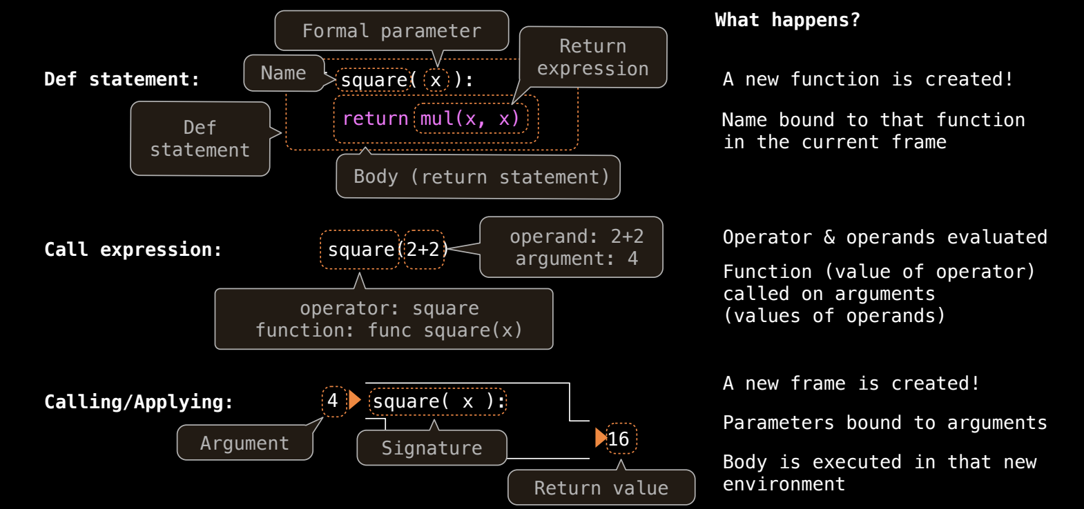The width and height of the screenshot is (1084, 509).
Task: Click 'Body (return statement)' callout
Action: coord(478,177)
